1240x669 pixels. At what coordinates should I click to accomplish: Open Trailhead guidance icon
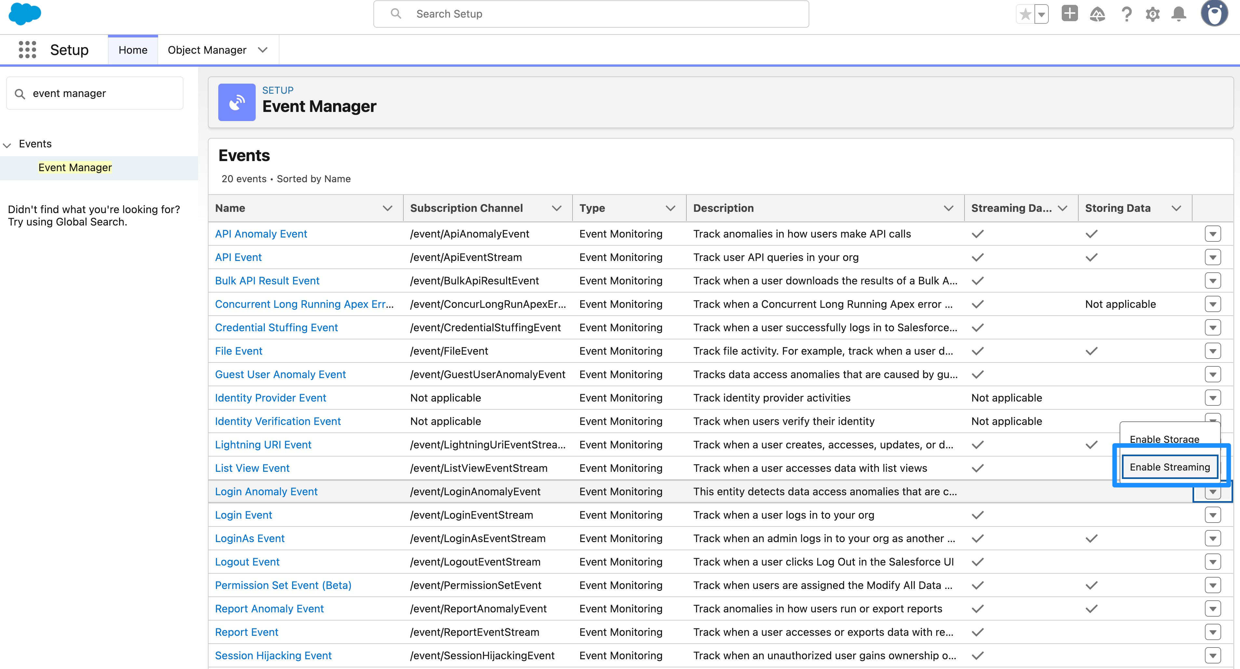[1098, 14]
